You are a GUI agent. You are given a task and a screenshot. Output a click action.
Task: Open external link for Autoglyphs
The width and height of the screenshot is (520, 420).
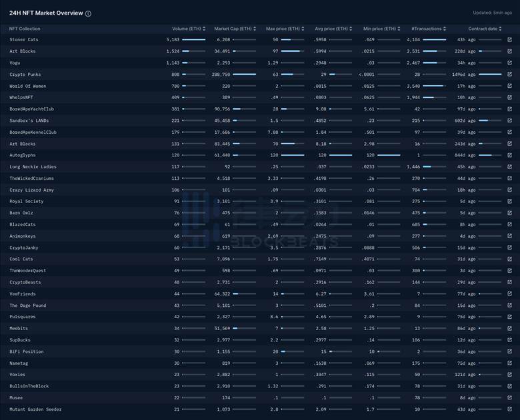coord(509,155)
